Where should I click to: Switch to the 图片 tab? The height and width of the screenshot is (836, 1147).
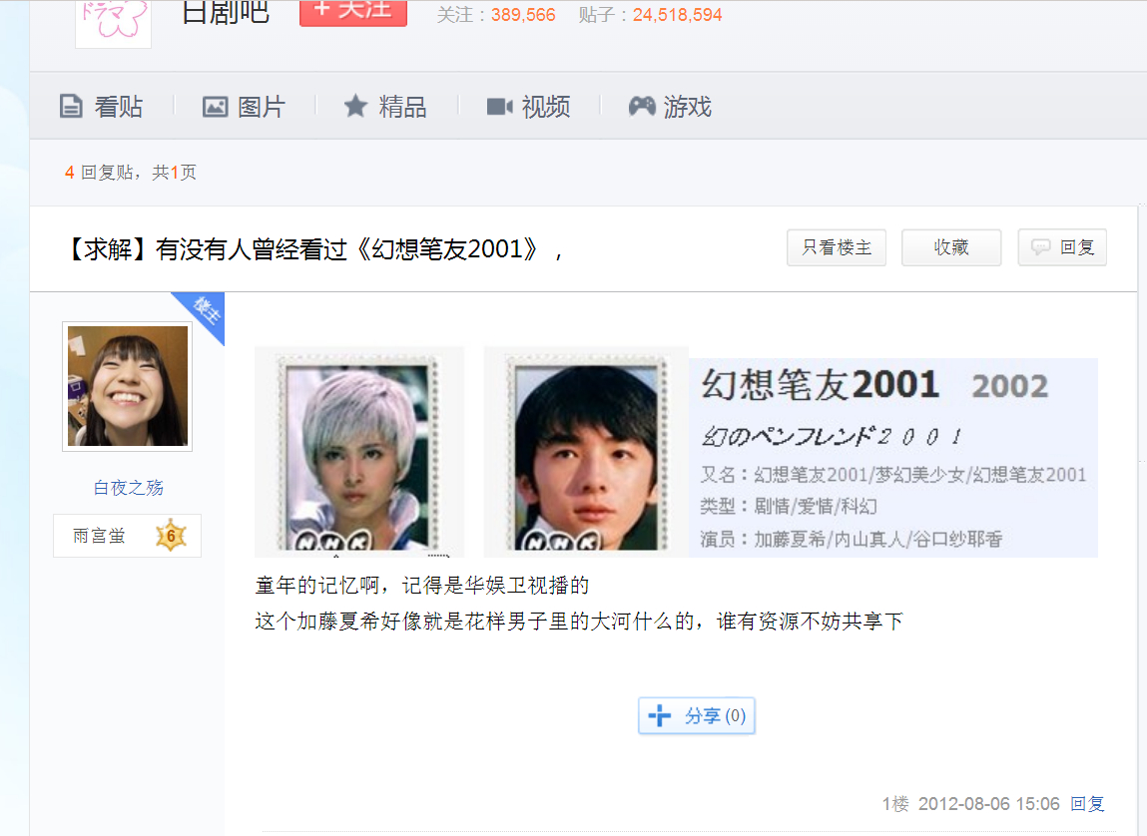point(244,107)
